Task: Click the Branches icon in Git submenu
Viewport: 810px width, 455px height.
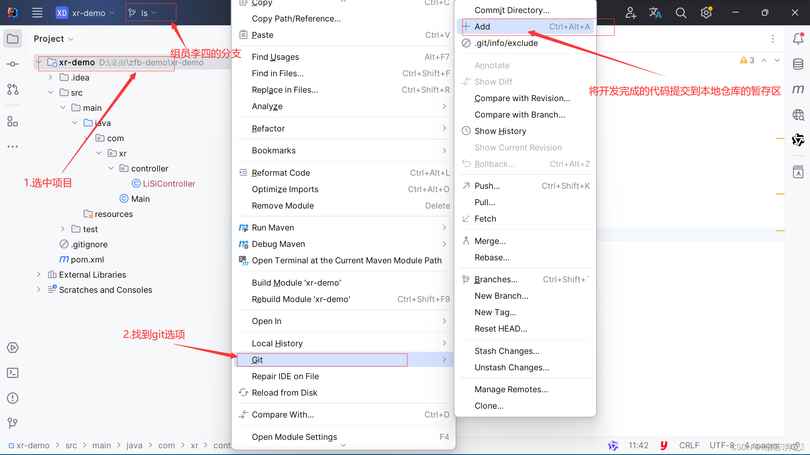Action: pos(466,279)
